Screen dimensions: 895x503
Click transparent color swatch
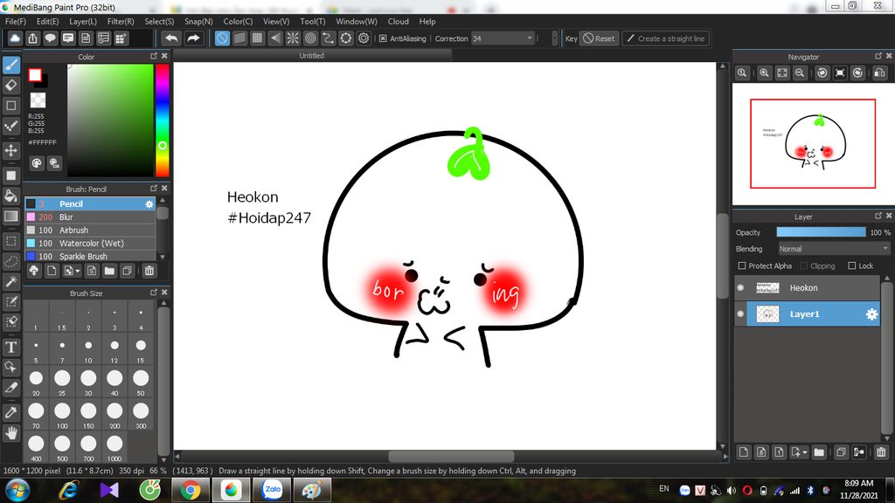(38, 100)
